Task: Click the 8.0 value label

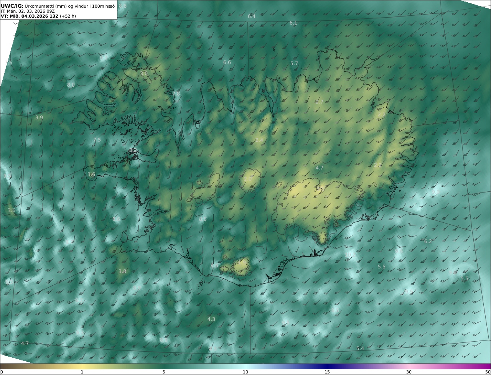Action: 71,85
